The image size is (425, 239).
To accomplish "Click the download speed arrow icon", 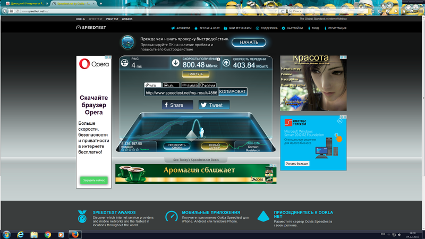I will click(176, 63).
